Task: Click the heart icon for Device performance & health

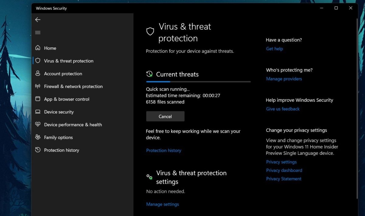Action: [x=38, y=125]
